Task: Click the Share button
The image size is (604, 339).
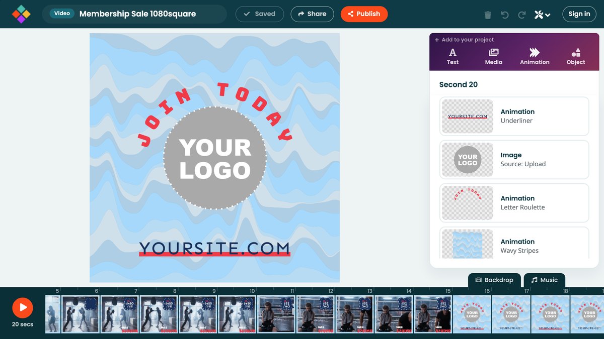Action: pos(312,14)
